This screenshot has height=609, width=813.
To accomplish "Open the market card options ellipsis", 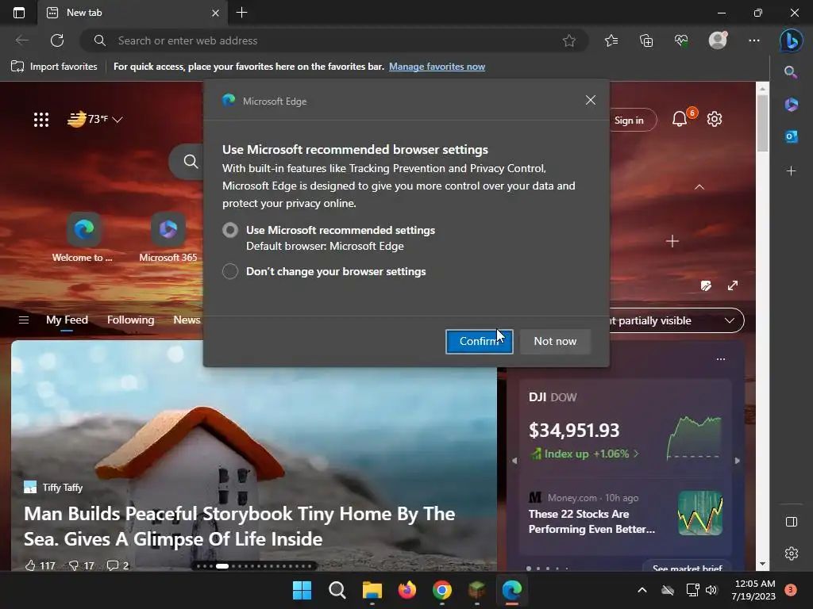I will (x=721, y=359).
